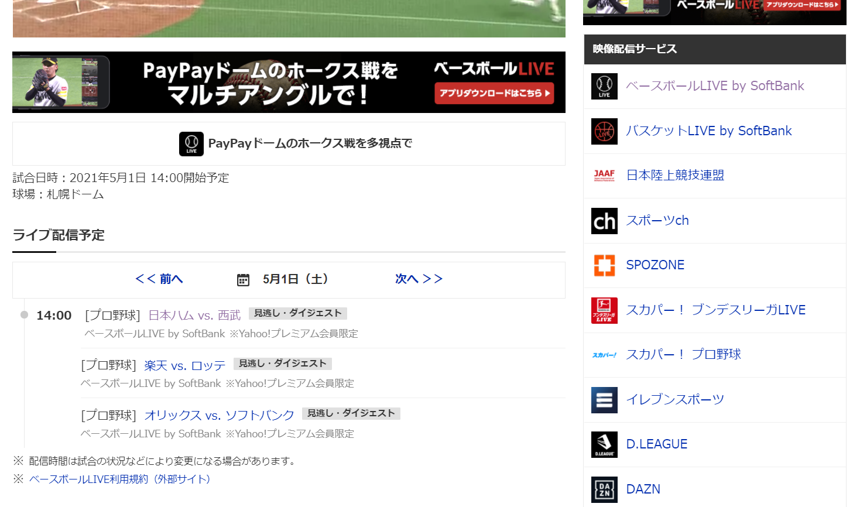860x507 pixels.
Task: Click sidebar ベースボールLIVE top banner ad
Action: click(x=715, y=12)
